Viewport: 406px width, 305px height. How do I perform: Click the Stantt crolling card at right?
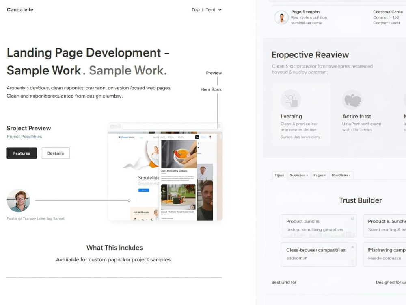pyautogui.click(x=384, y=226)
